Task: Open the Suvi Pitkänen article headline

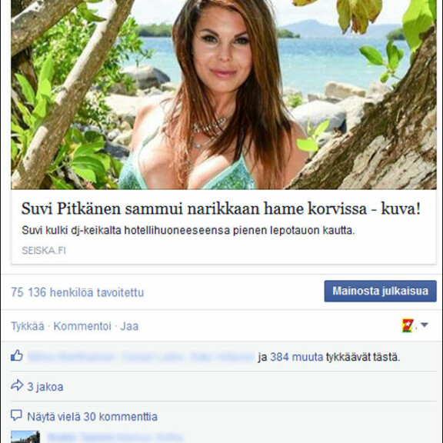Action: [221, 208]
